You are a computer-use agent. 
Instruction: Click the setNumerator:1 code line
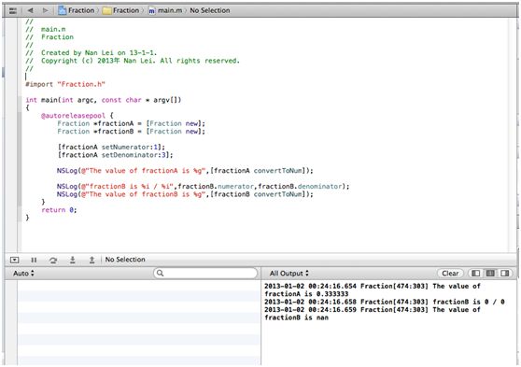click(111, 147)
